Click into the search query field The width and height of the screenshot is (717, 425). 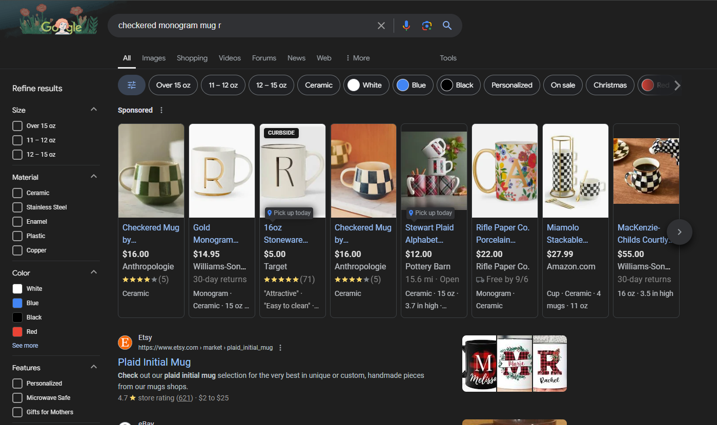point(243,26)
